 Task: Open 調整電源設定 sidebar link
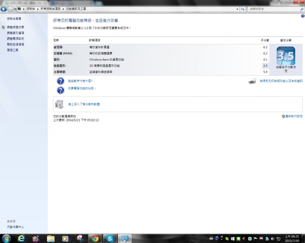(16, 38)
